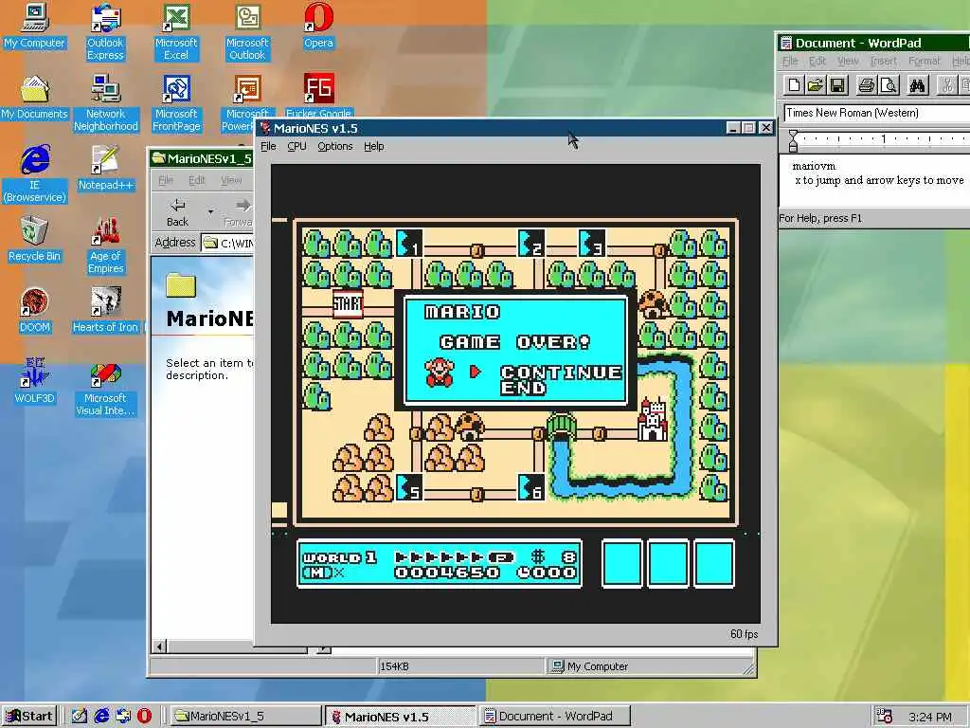Image resolution: width=970 pixels, height=728 pixels.
Task: Click the '60 fps' status text in MarioNES
Action: click(x=745, y=634)
